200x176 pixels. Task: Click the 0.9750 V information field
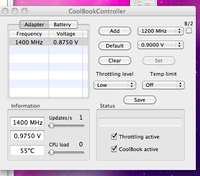coord(27,135)
